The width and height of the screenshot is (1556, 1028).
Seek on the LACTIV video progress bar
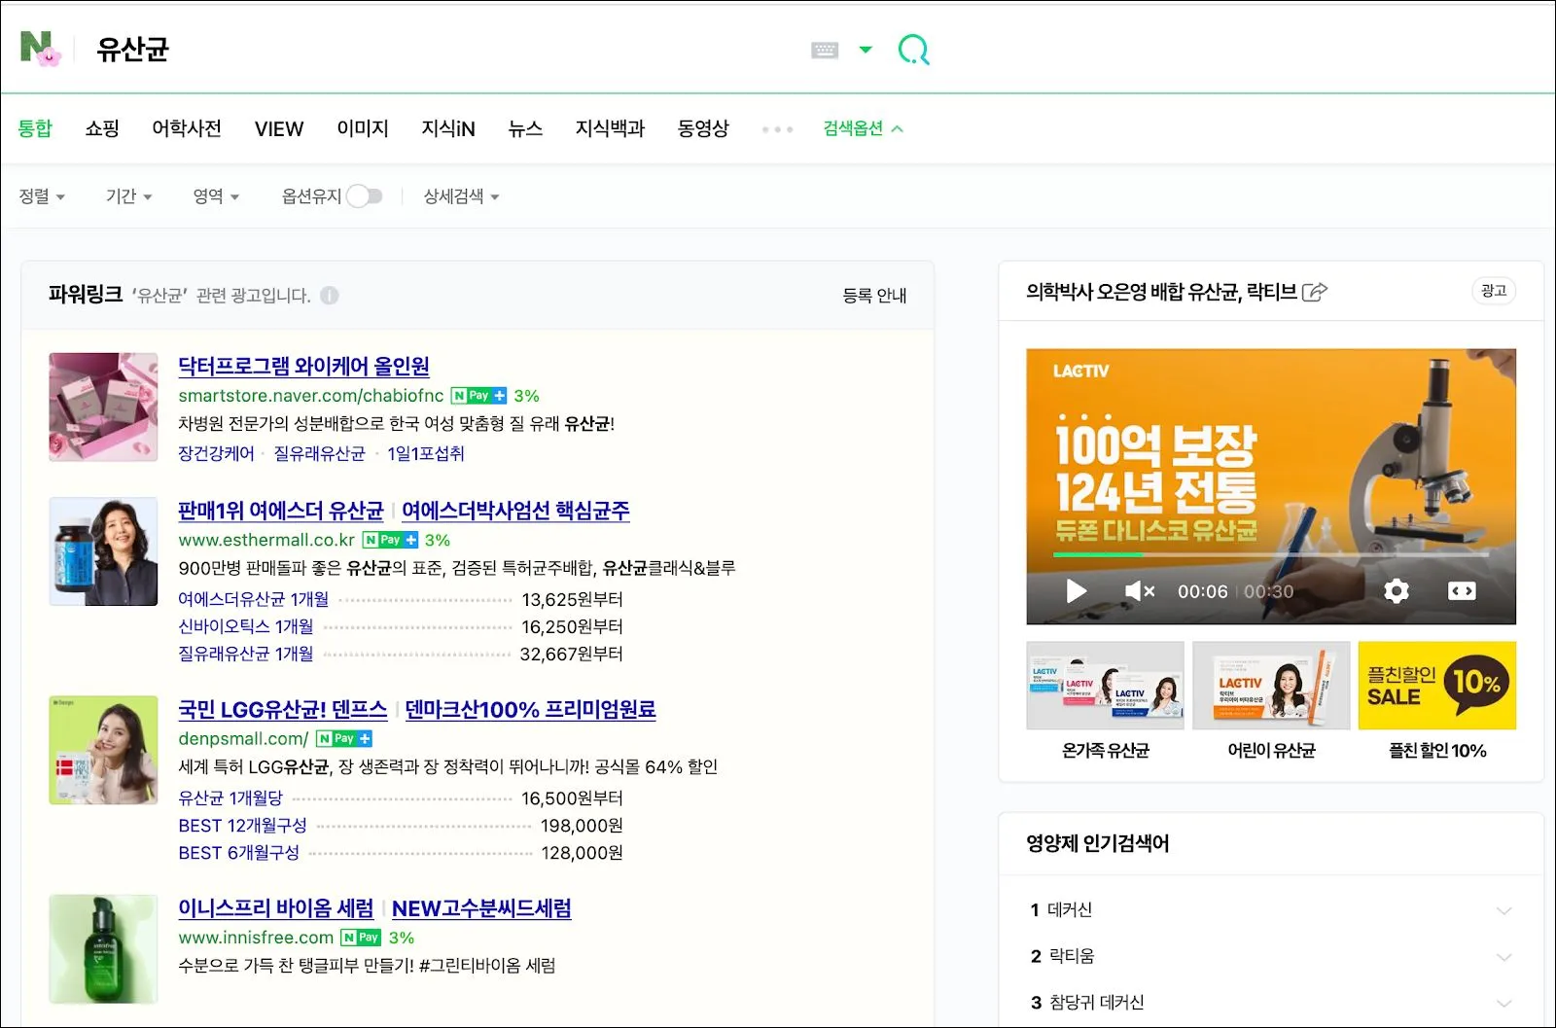coord(1270,555)
